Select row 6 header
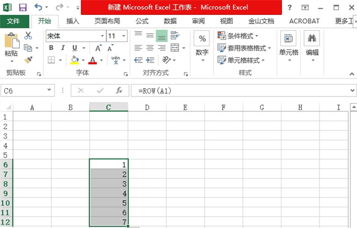The height and width of the screenshot is (228, 357). tap(6, 165)
